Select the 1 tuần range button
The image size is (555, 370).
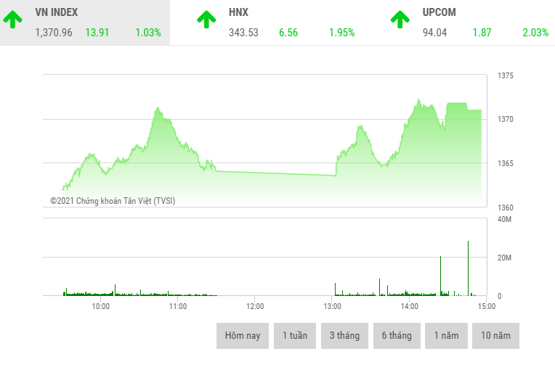[295, 336]
